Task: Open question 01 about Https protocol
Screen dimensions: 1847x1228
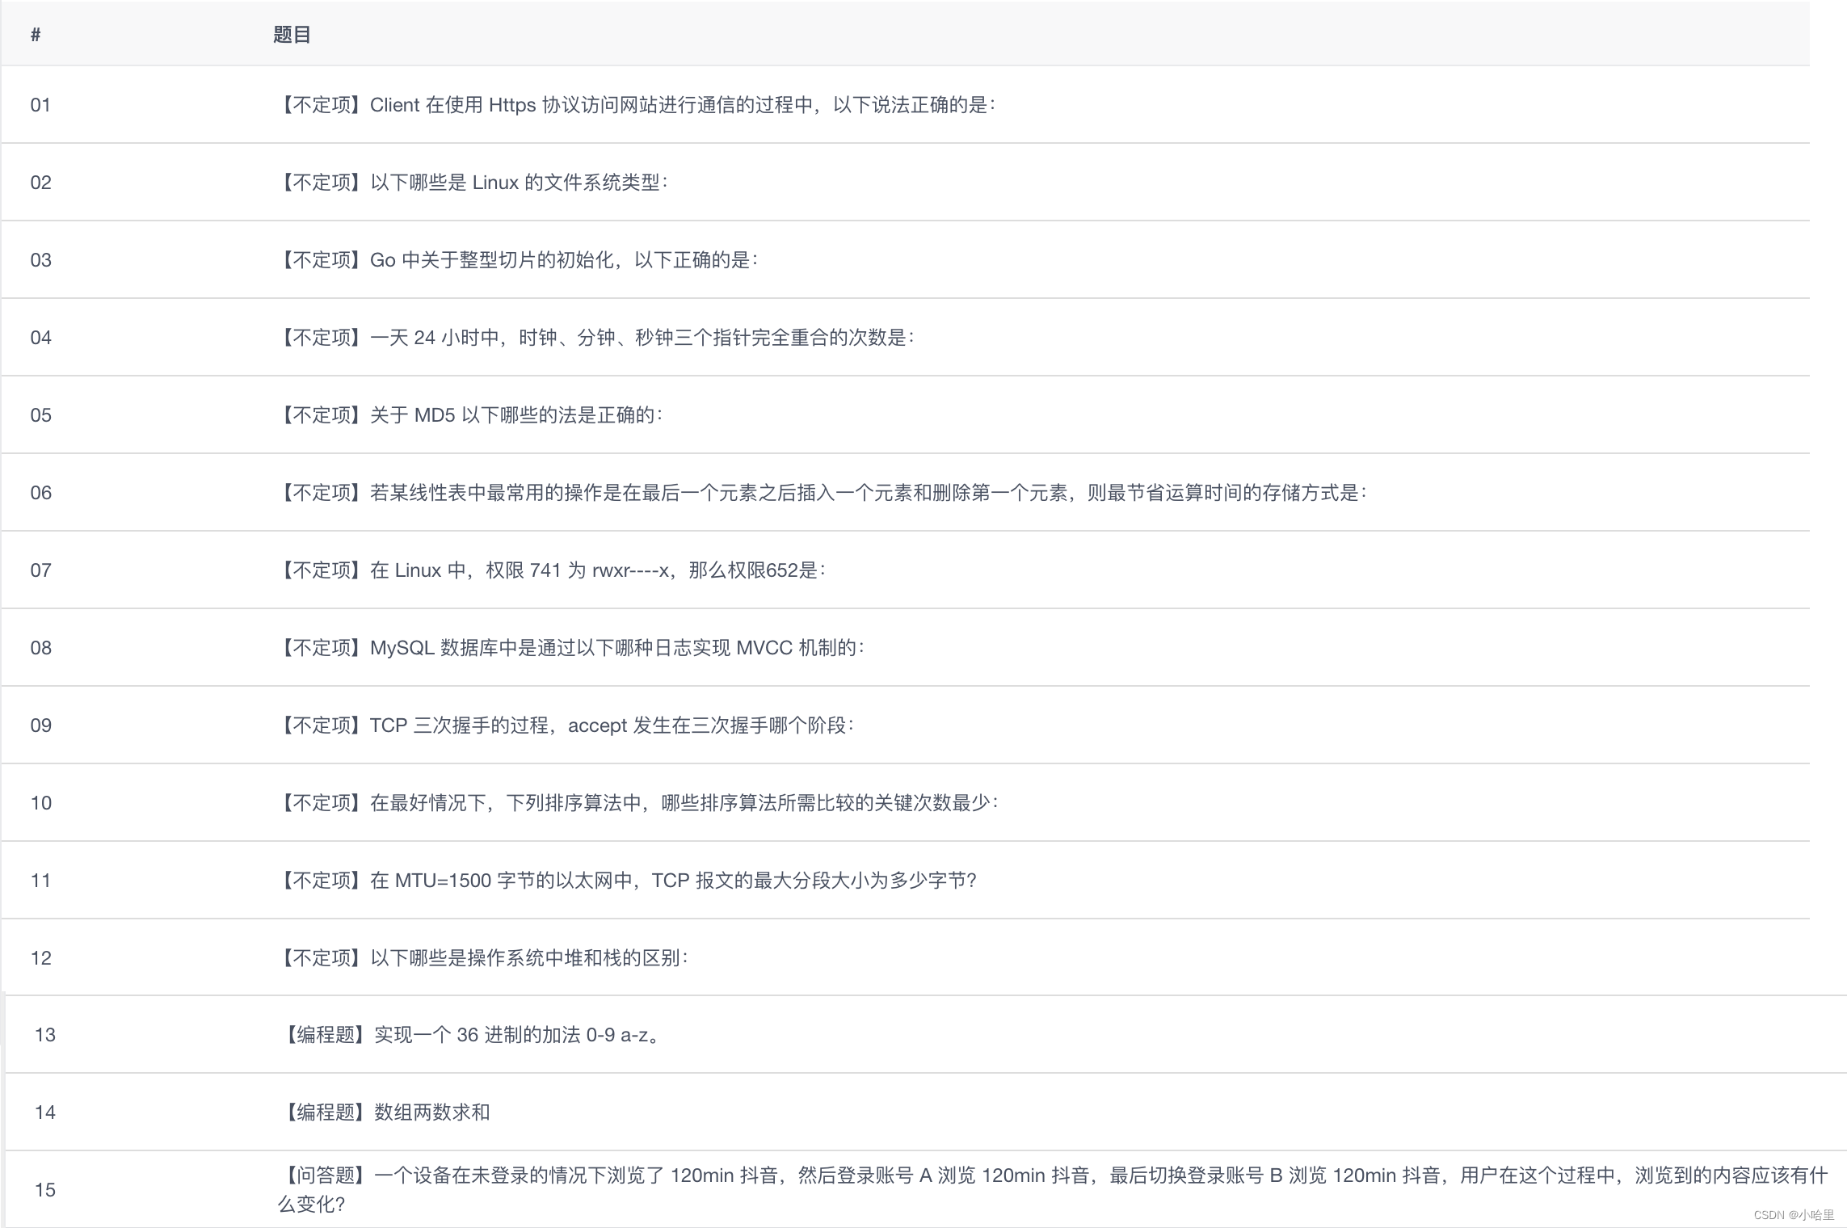Action: click(x=637, y=105)
